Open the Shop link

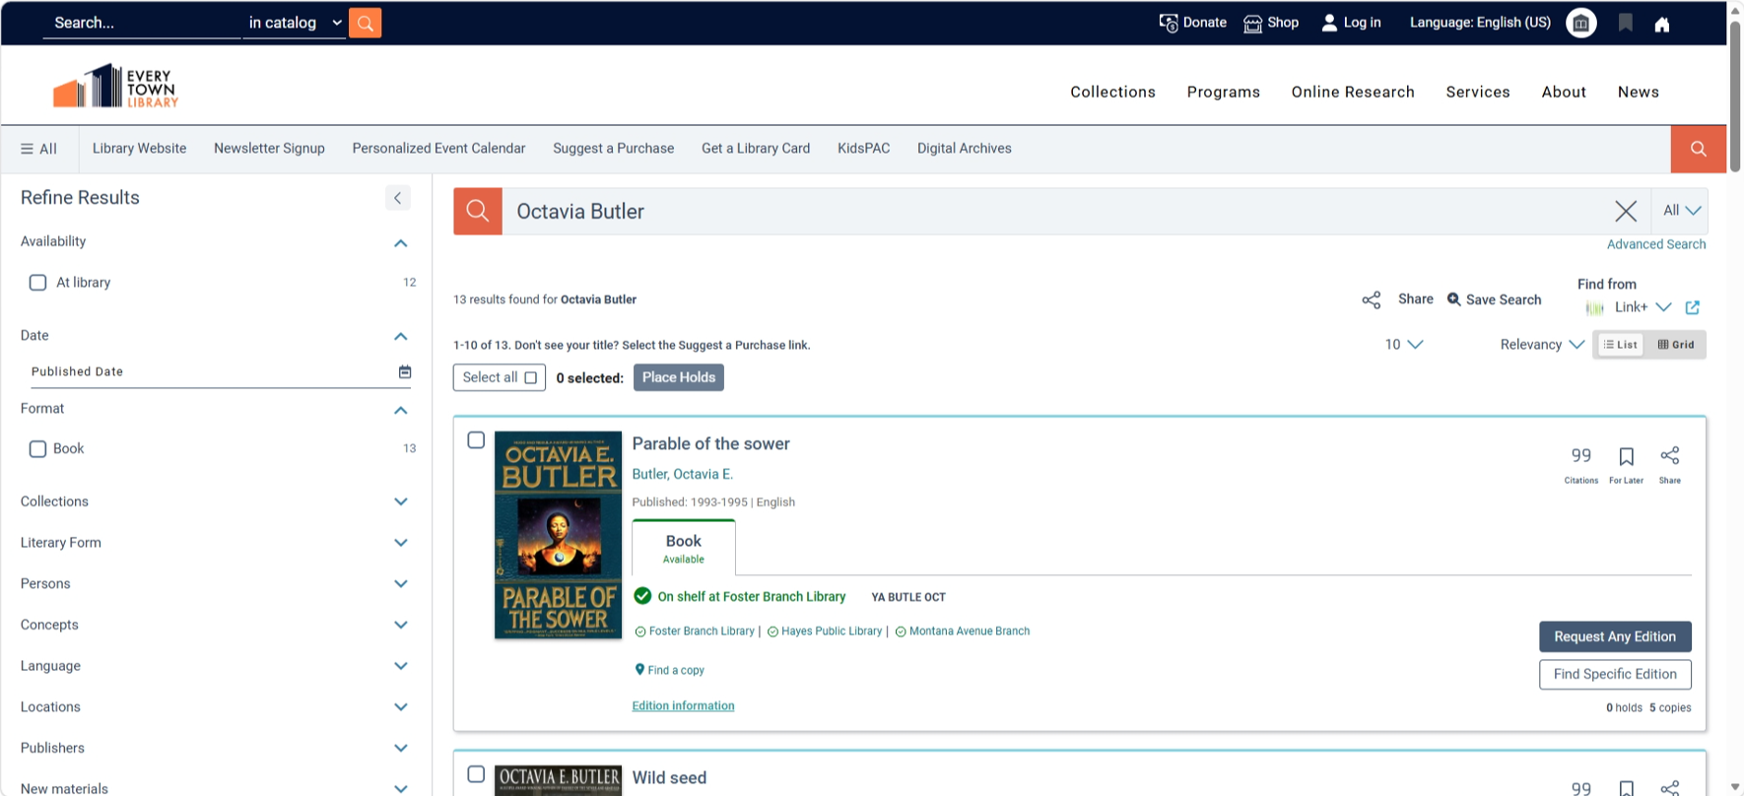point(1271,23)
